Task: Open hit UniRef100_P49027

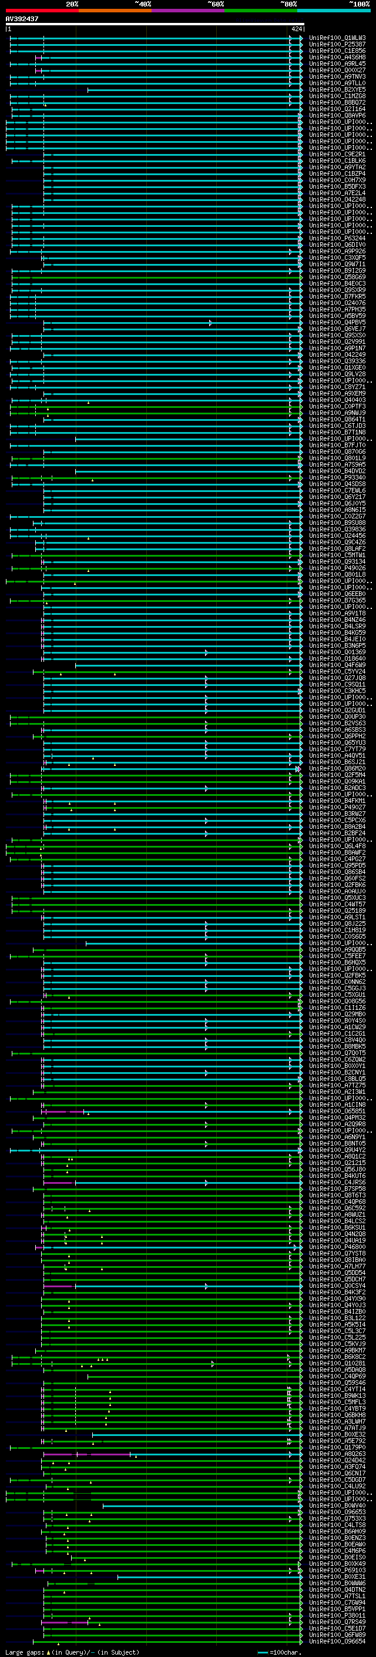Action: 337,807
